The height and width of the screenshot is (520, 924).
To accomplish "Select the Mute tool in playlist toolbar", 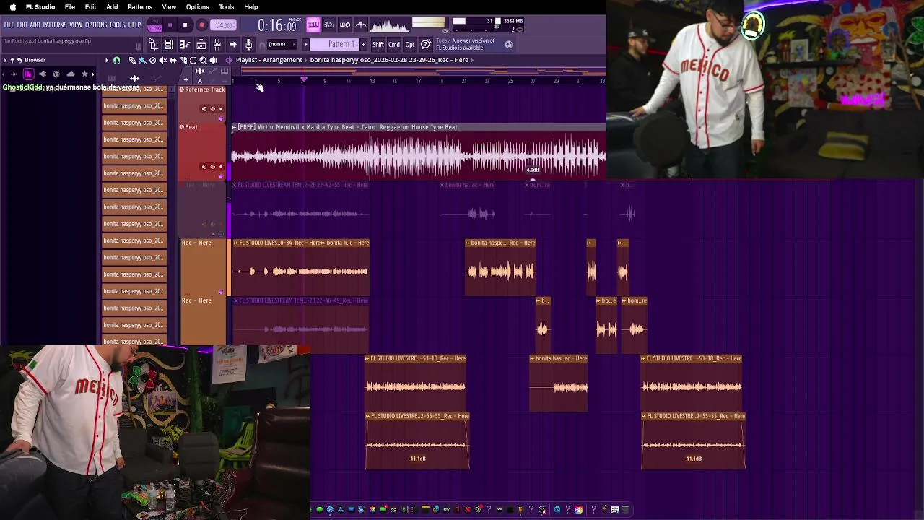I will (163, 60).
